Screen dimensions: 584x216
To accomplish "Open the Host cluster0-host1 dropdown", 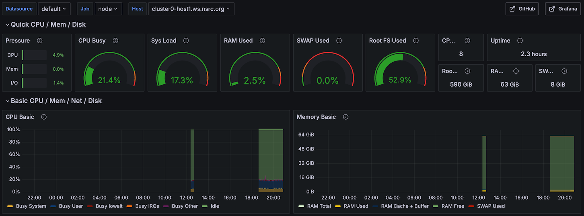I will (191, 9).
